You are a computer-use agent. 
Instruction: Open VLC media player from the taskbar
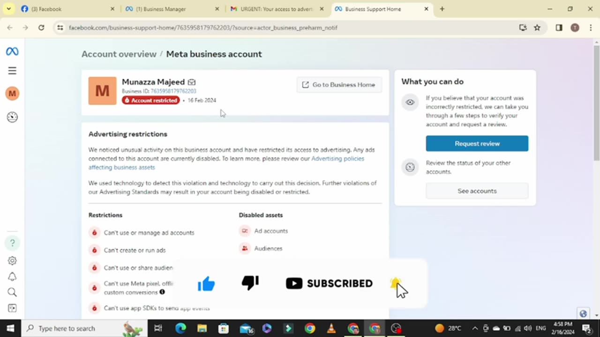(331, 328)
